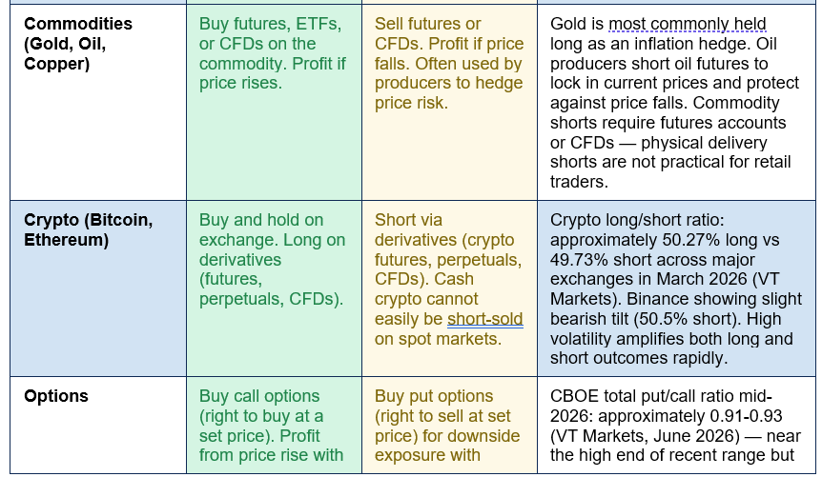Image resolution: width=822 pixels, height=477 pixels.
Task: Click the Commodities (Gold, Oil, Copper) row heading
Action: click(77, 44)
